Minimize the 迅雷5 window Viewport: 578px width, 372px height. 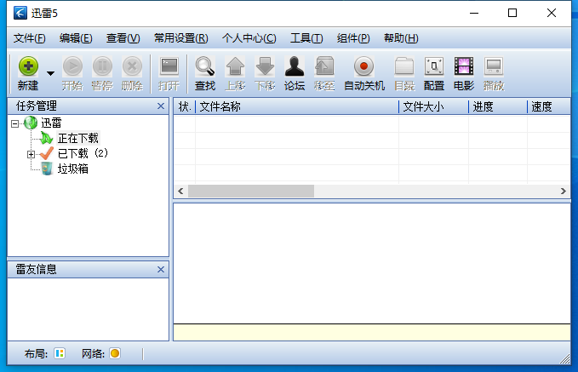(474, 14)
